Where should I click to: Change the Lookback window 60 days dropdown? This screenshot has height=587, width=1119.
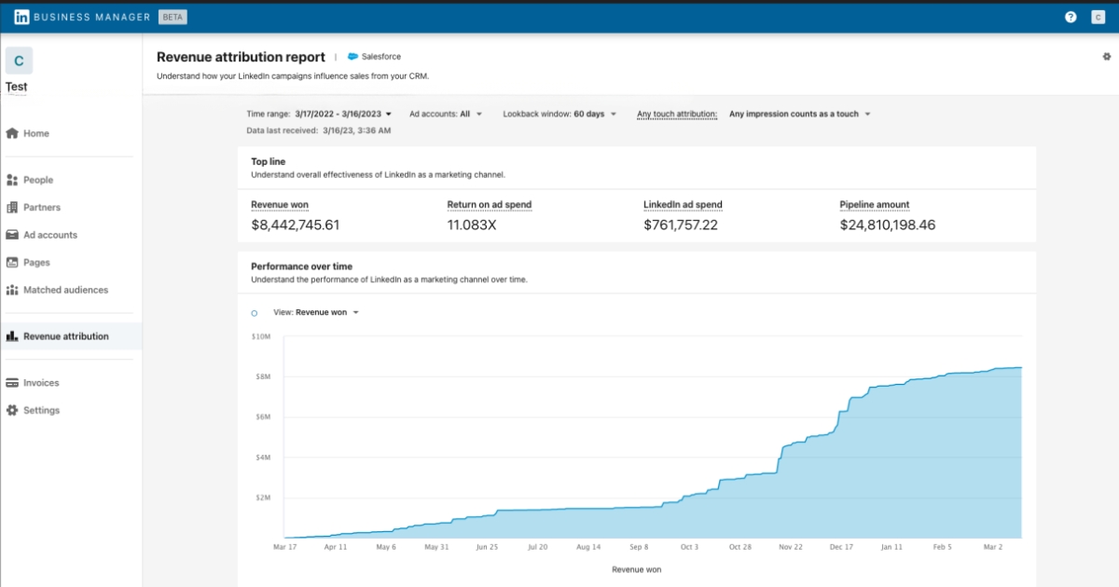[x=595, y=114]
